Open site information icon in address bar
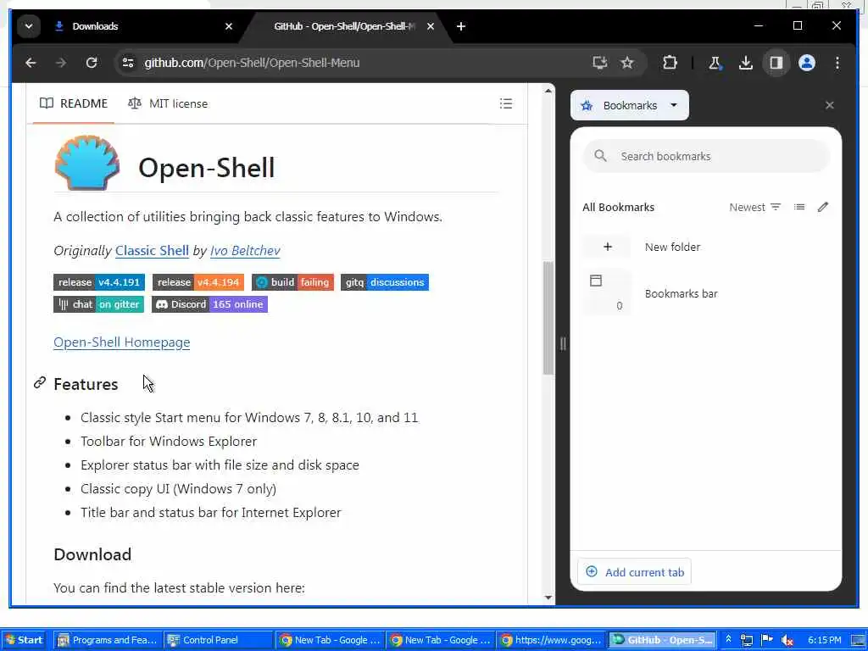Image resolution: width=868 pixels, height=651 pixels. [128, 63]
